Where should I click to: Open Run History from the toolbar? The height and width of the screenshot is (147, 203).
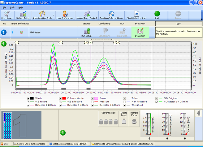(x=7, y=15)
